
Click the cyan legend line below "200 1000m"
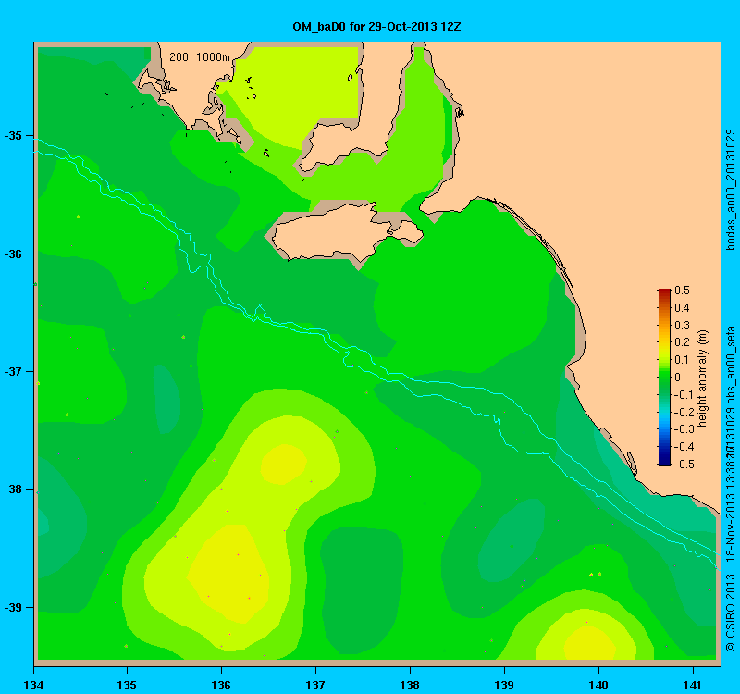187,68
